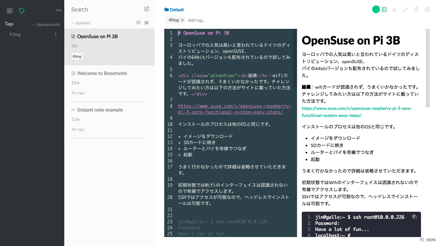The width and height of the screenshot is (439, 246).
Task: Click the zoom magnifier icon at bottom
Action: (x=422, y=240)
